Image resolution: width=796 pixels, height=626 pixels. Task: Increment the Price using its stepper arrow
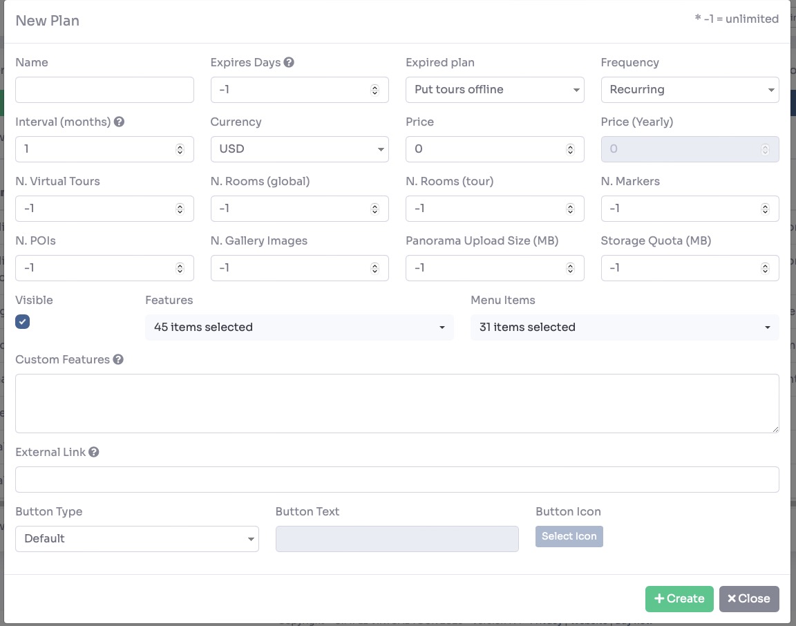pyautogui.click(x=570, y=146)
